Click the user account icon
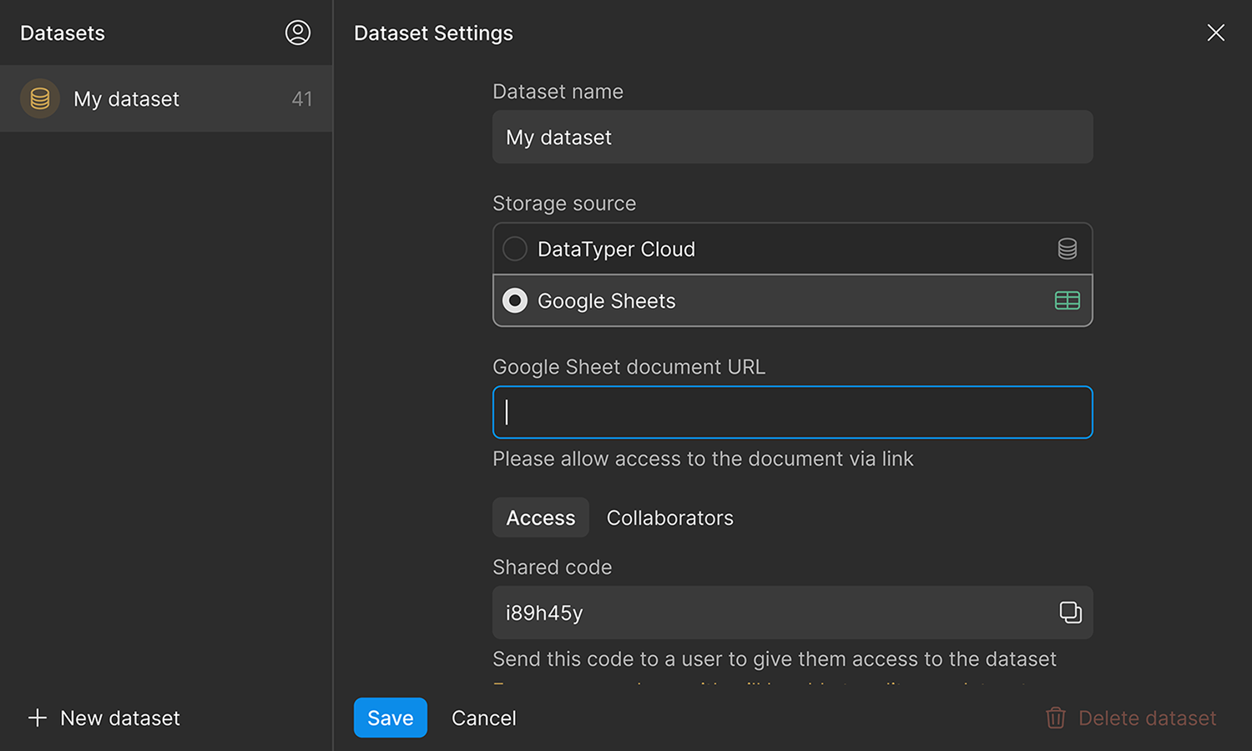 298,33
